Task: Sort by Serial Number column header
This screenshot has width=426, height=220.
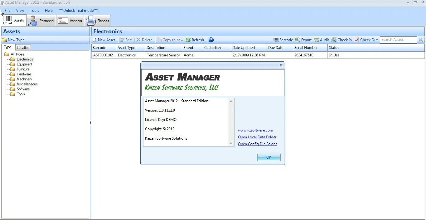Action: click(310, 48)
